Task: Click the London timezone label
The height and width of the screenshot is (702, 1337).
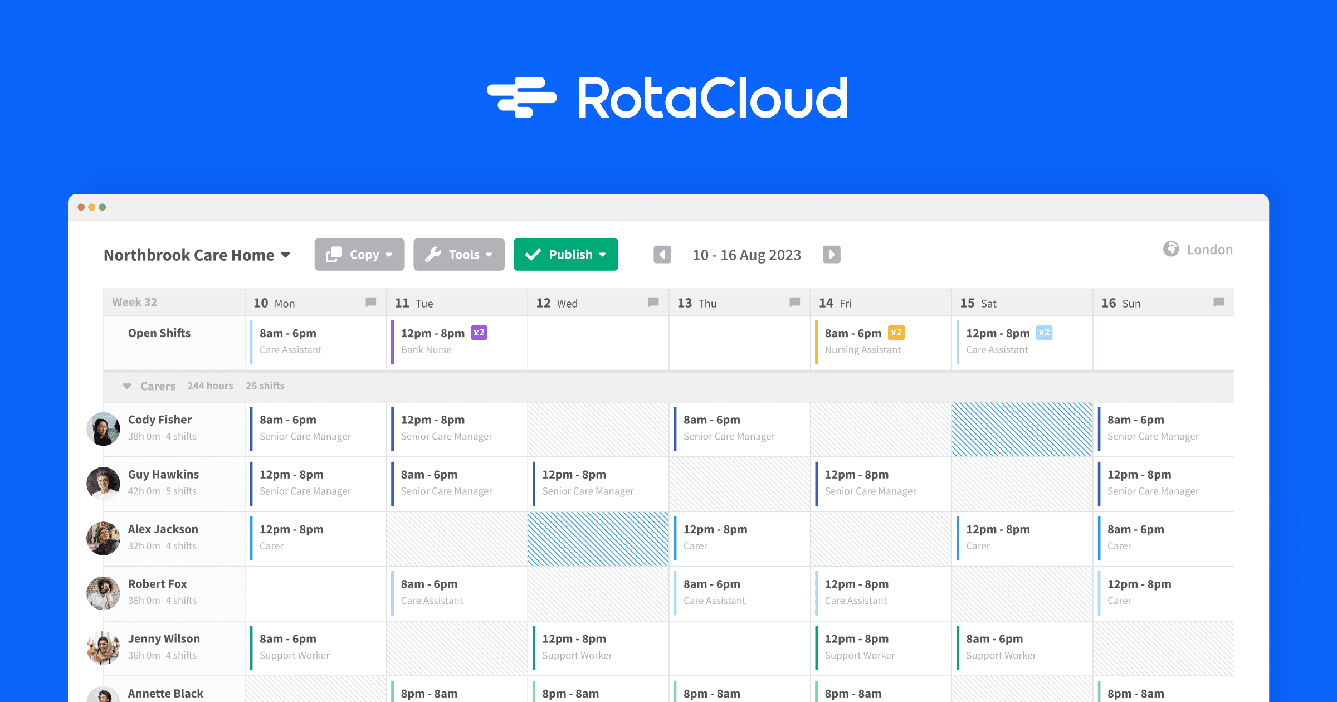Action: [x=1209, y=250]
